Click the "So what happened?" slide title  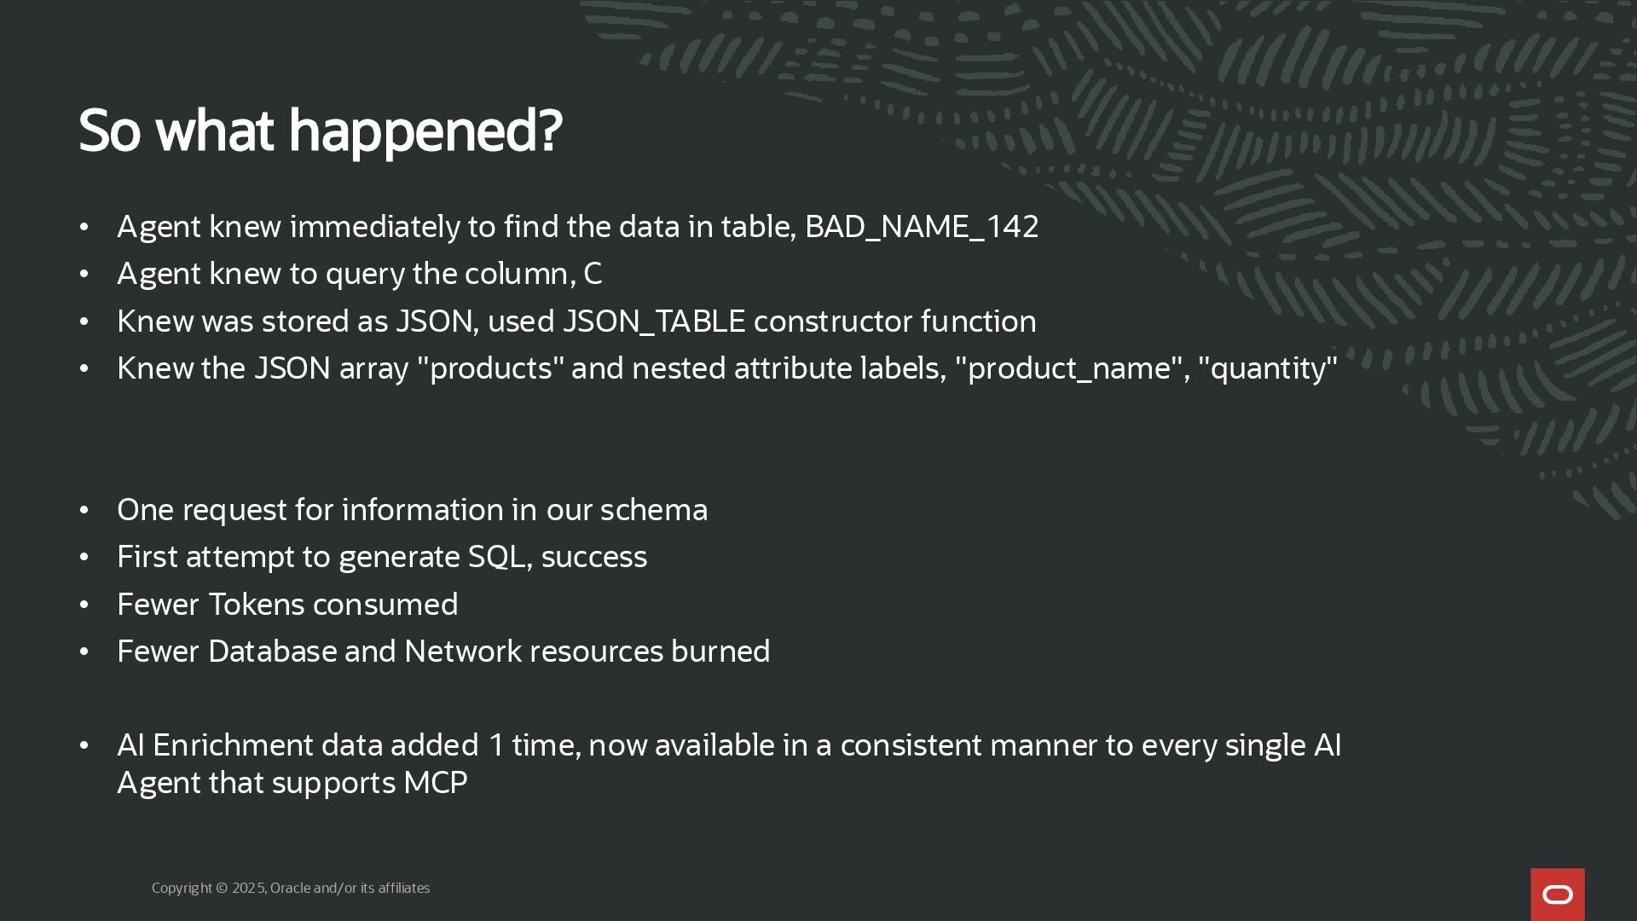pyautogui.click(x=320, y=131)
